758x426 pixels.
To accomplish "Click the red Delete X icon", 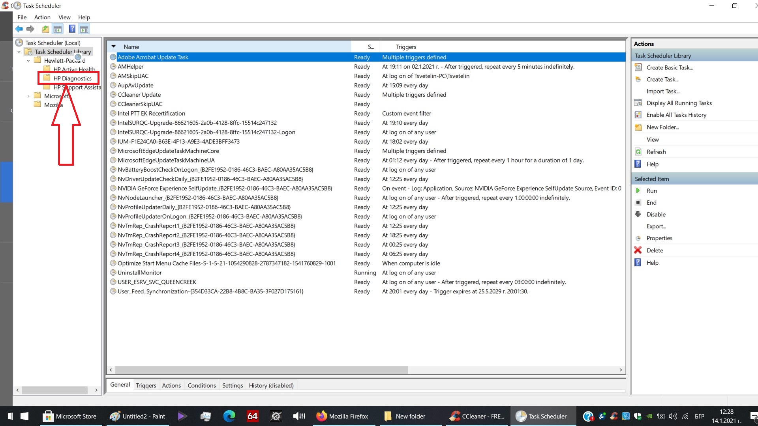I will point(638,250).
